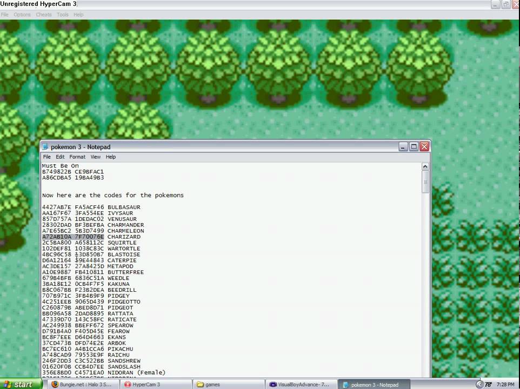Click the VENUSAUR code line
The height and width of the screenshot is (389, 520).
tap(89, 219)
